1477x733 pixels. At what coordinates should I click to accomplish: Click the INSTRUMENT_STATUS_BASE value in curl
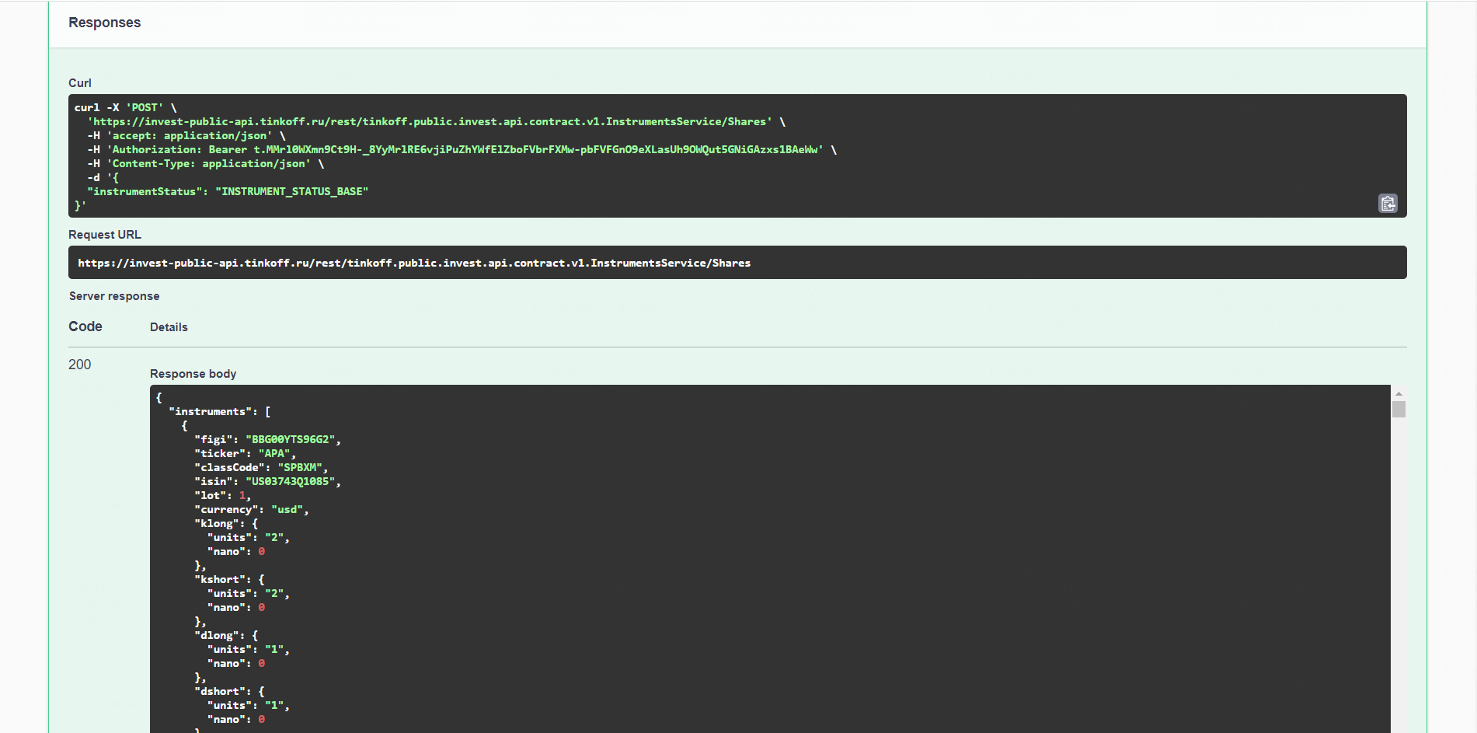tap(291, 192)
